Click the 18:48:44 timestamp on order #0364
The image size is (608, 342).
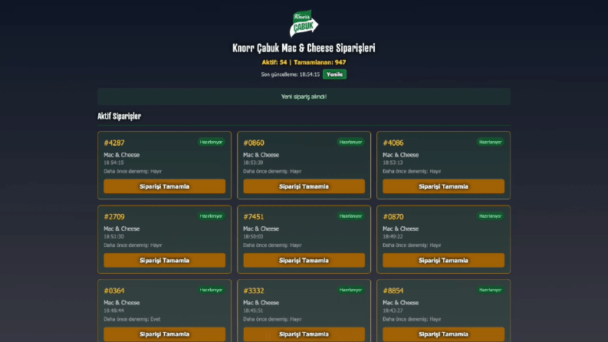pyautogui.click(x=113, y=311)
